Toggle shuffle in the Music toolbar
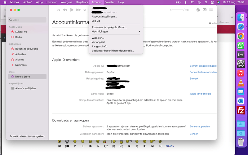 pos(59,10)
